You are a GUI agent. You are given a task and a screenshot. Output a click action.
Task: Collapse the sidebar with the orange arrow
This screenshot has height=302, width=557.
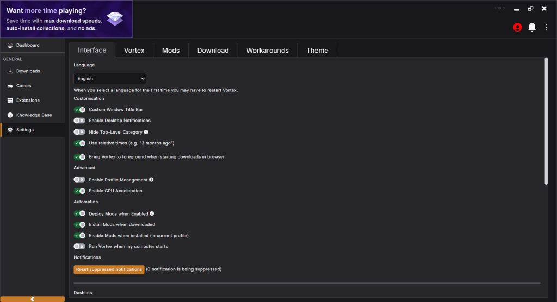coord(32,299)
